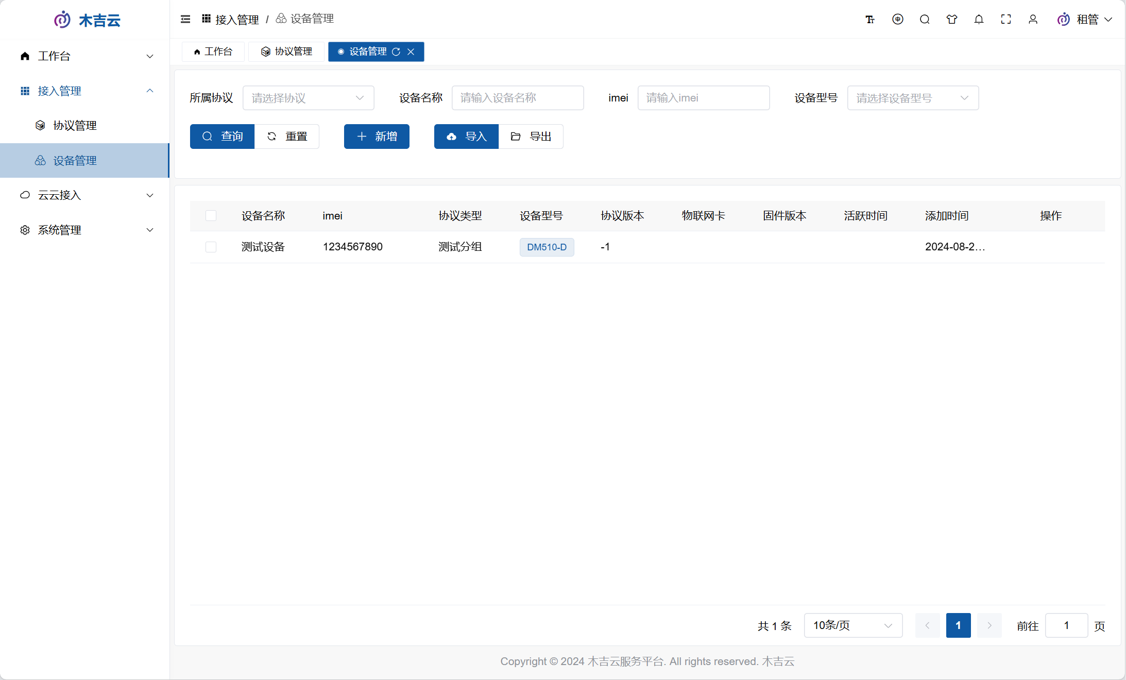Screen dimensions: 1126x680
Task: Open the 所属协议 dropdown
Action: tap(308, 98)
